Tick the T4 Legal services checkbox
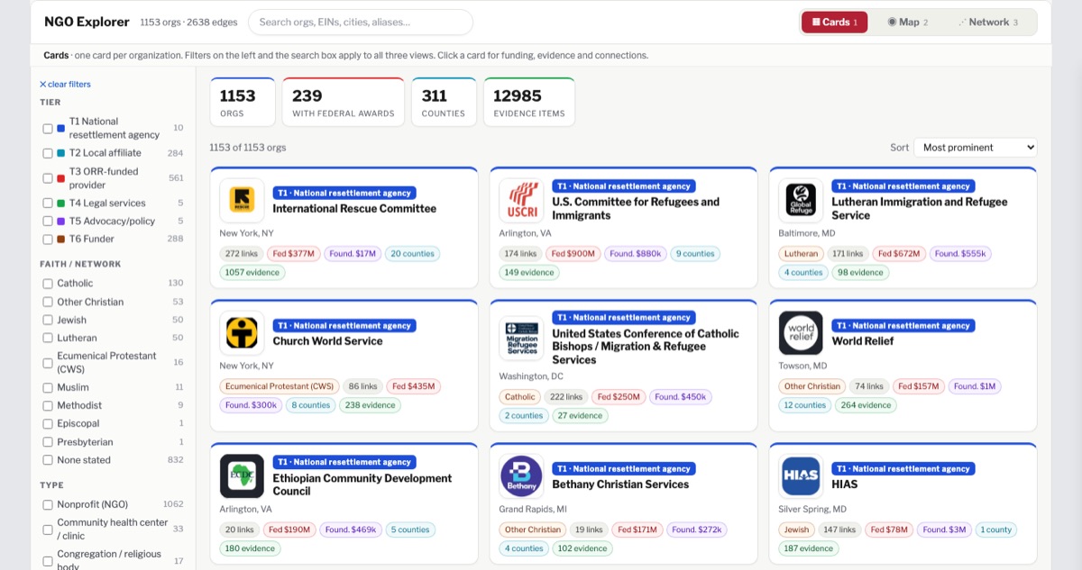 (48, 204)
